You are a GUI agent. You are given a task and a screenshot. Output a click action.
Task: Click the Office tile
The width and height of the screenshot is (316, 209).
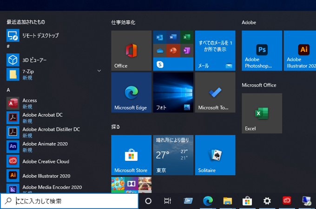pyautogui.click(x=131, y=51)
